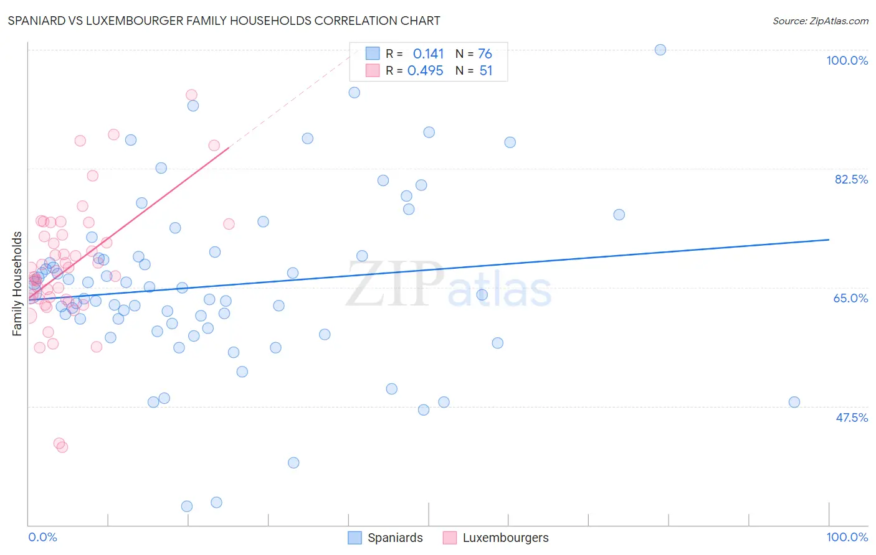Viewport: 876px width, 555px height.
Task: Toggle the Spaniards series label
Action: point(395,538)
